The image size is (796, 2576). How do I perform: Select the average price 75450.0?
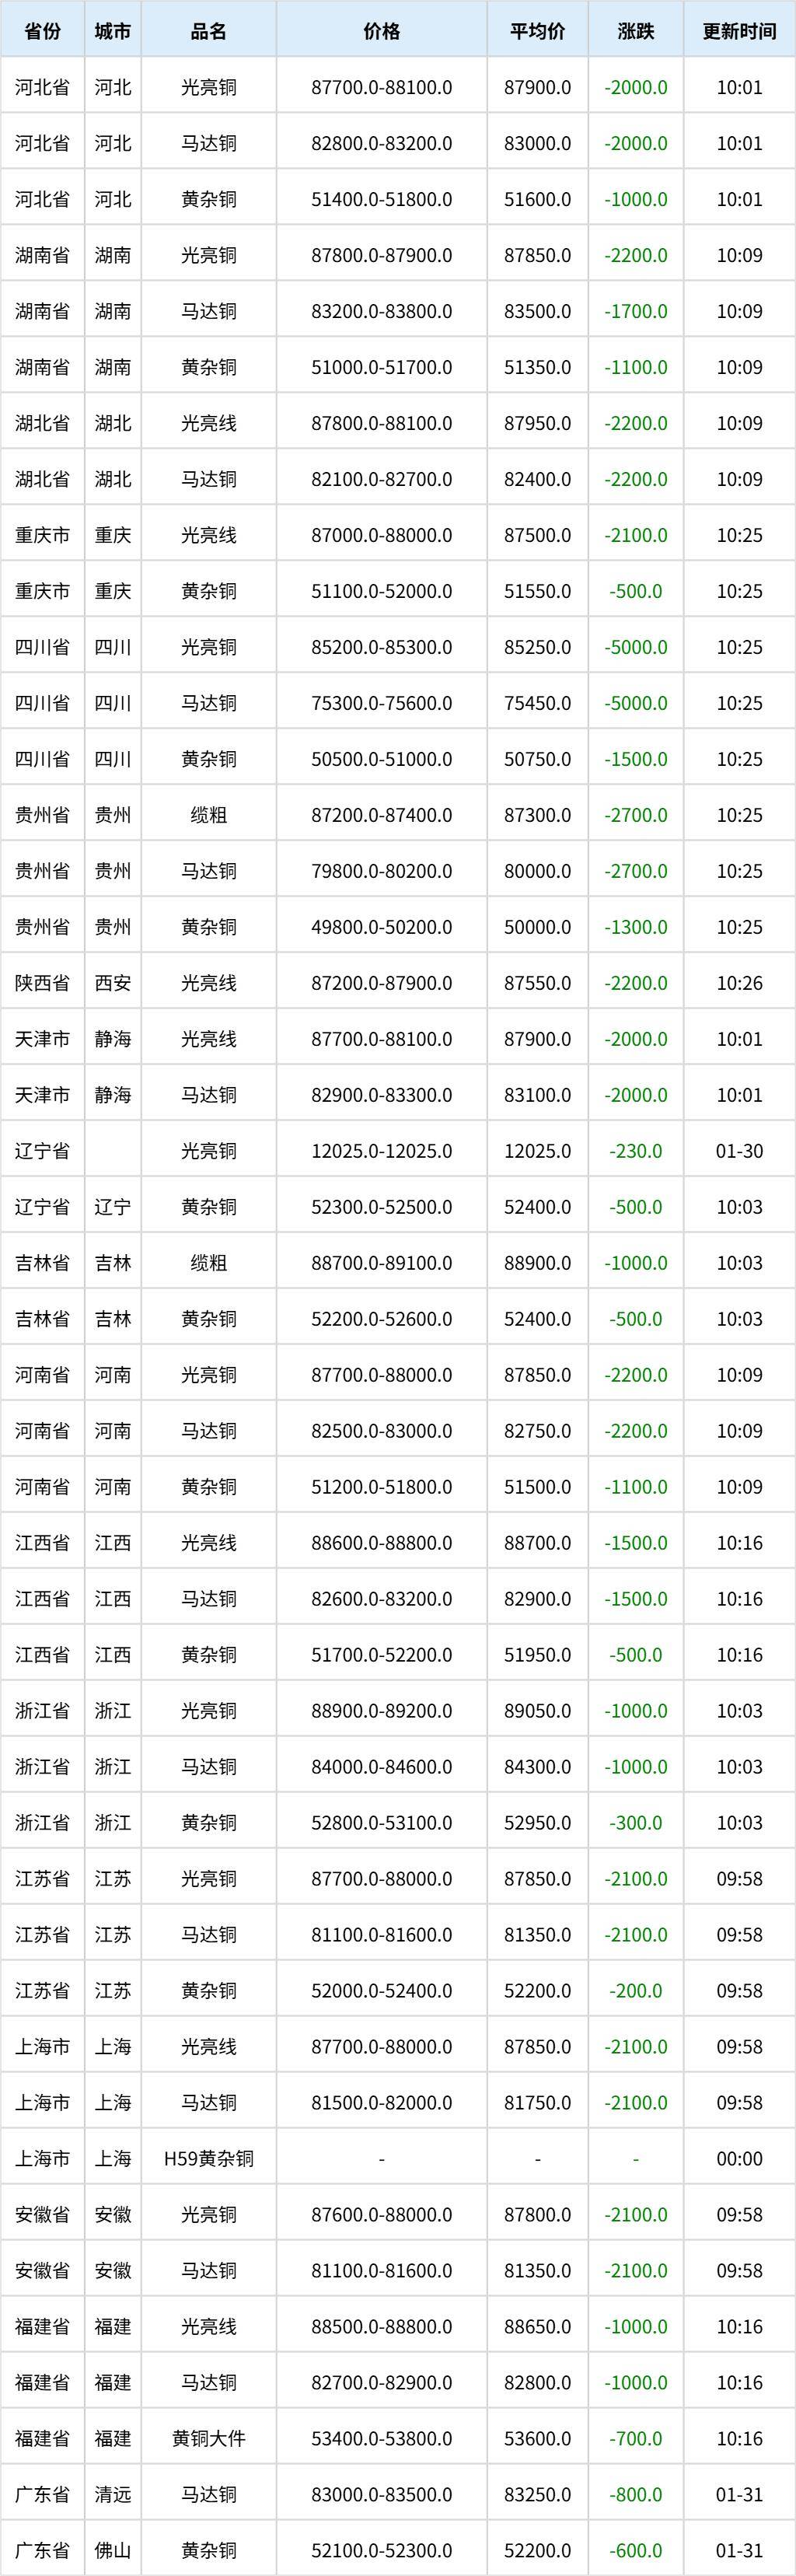(537, 703)
